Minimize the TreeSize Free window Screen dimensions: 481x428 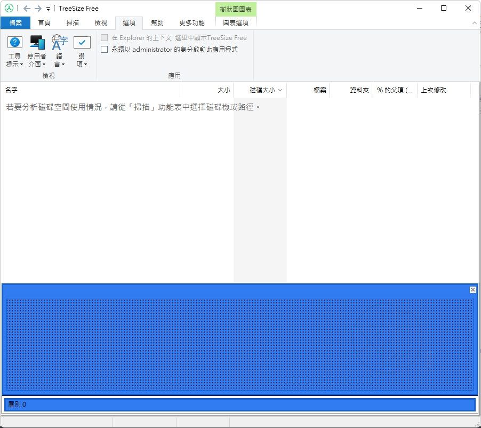(x=420, y=9)
